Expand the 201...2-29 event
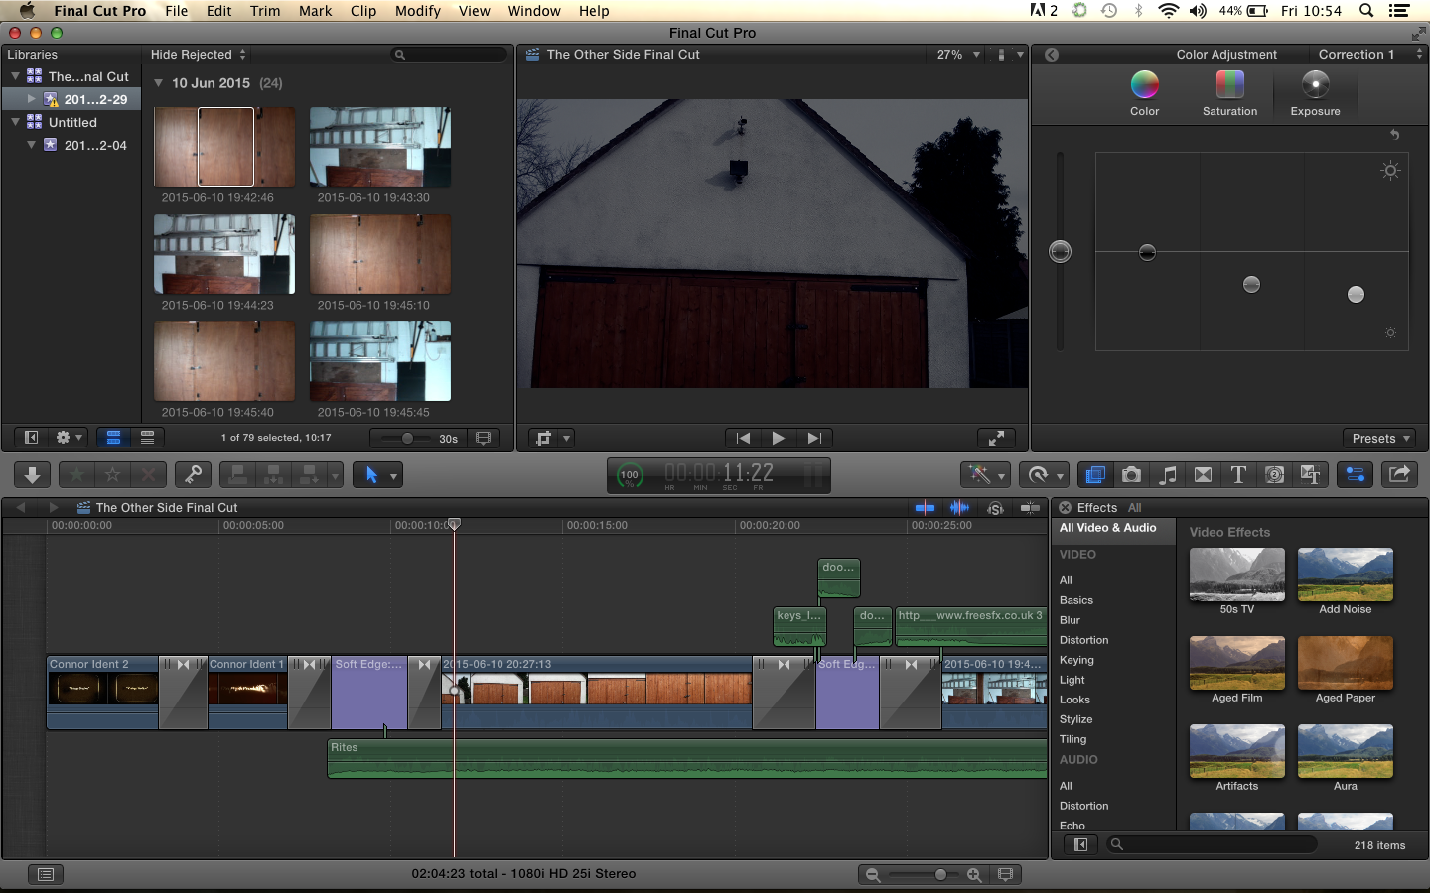Viewport: 1430px width, 893px height. [32, 99]
